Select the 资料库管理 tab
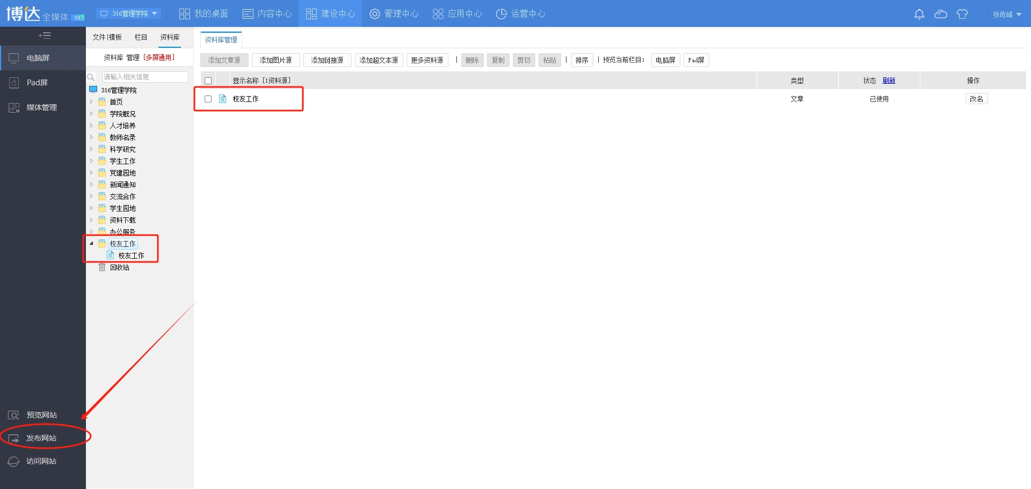This screenshot has width=1031, height=489. 221,40
